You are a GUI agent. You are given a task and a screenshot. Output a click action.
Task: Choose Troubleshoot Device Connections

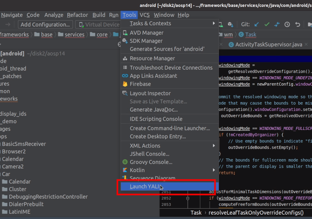[x=170, y=68]
